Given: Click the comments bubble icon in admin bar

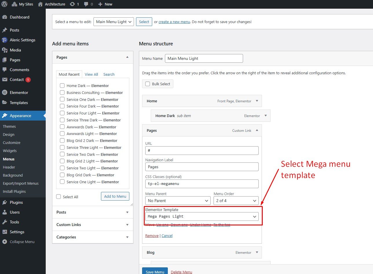Looking at the screenshot, I should [86, 4].
